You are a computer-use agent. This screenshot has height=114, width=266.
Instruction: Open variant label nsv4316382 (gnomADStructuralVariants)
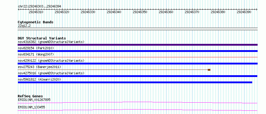[51, 42]
